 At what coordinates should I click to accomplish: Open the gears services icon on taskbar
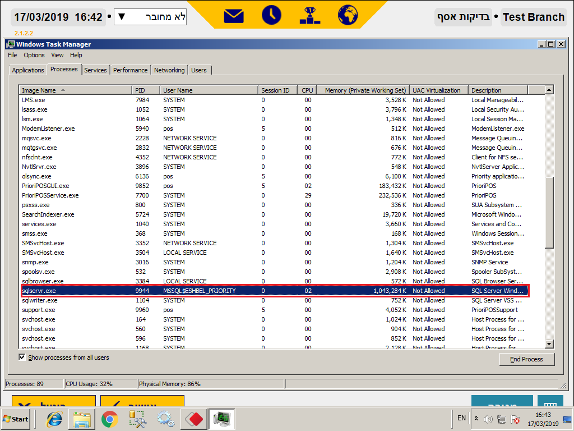165,419
